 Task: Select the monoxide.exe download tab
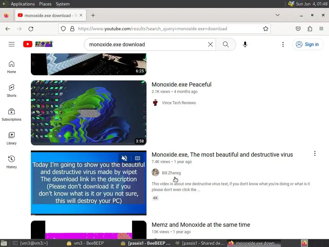point(50,15)
